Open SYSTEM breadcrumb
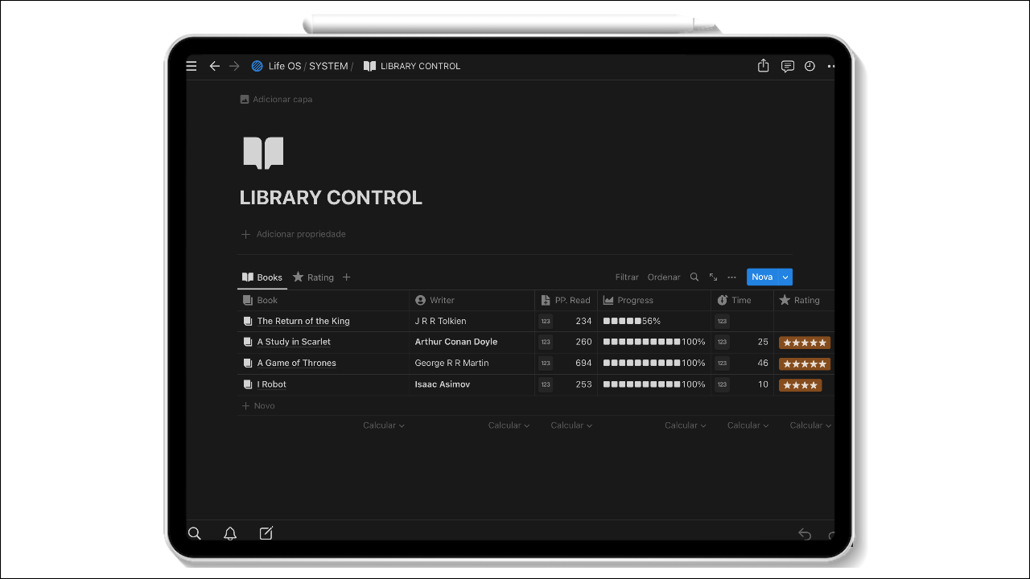Image resolution: width=1030 pixels, height=579 pixels. point(328,66)
